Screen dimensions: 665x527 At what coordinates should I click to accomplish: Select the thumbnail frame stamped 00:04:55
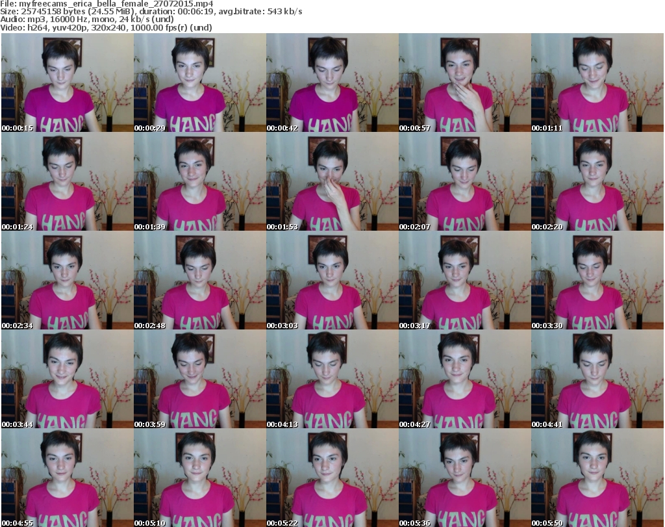pos(68,478)
